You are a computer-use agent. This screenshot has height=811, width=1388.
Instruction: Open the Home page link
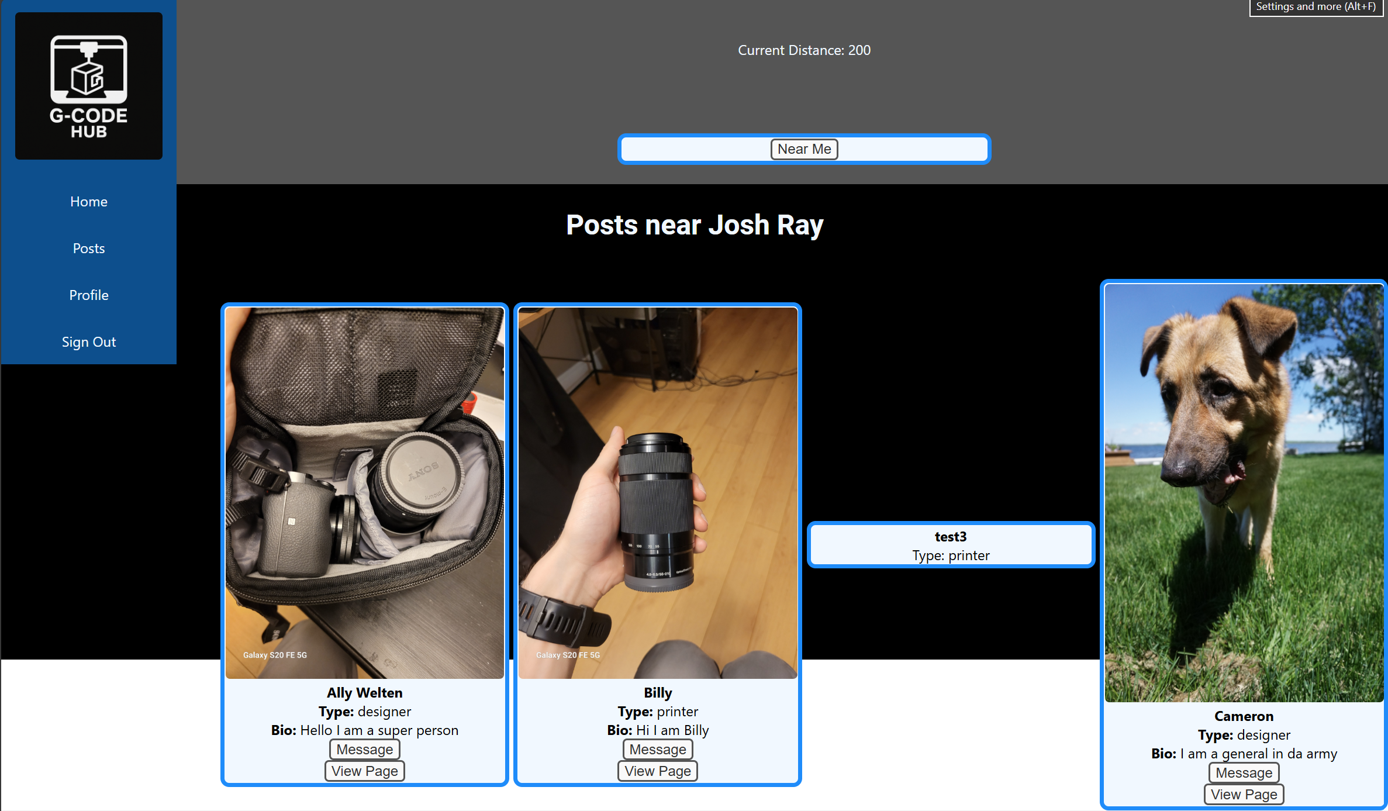[89, 202]
